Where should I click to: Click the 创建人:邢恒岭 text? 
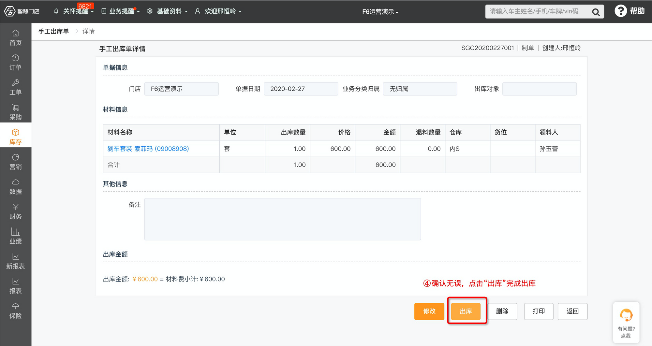point(561,48)
